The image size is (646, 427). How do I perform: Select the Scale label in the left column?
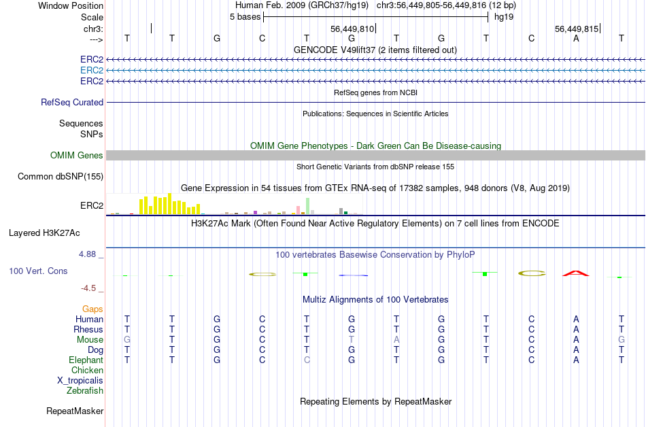(x=92, y=17)
